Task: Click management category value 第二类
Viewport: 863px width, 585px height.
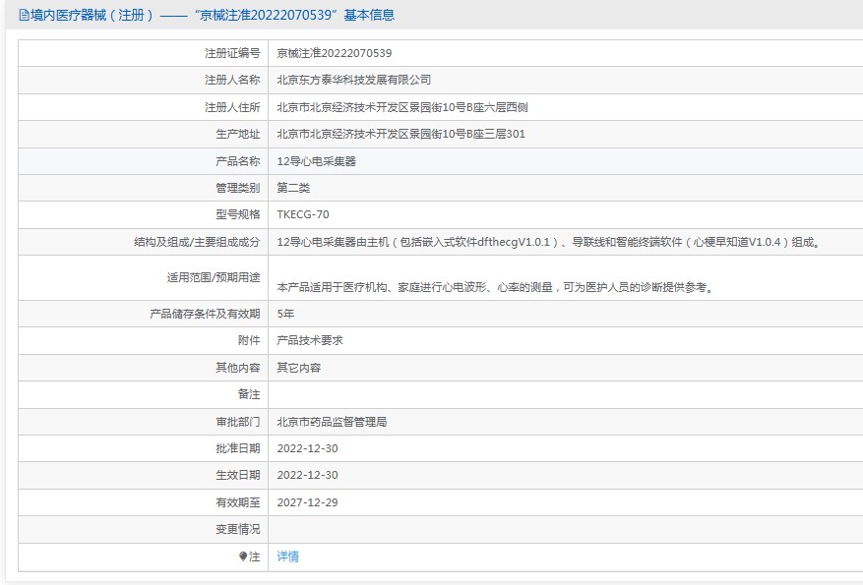Action: click(293, 188)
